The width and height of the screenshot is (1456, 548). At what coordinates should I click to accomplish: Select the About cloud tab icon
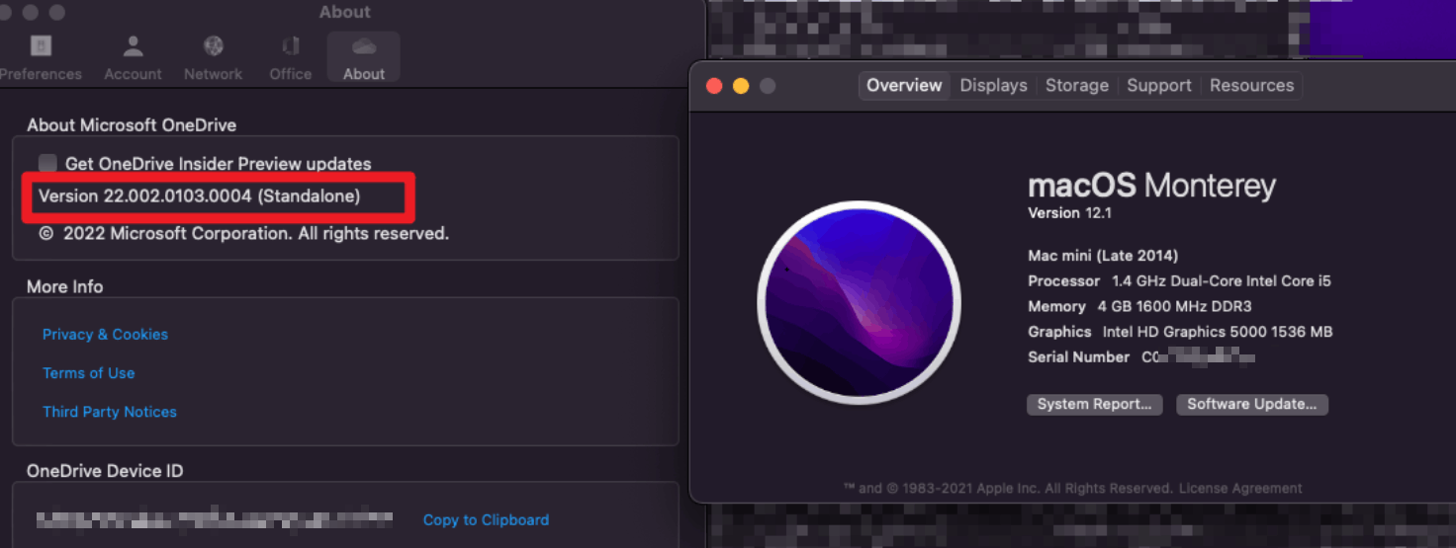coord(363,46)
